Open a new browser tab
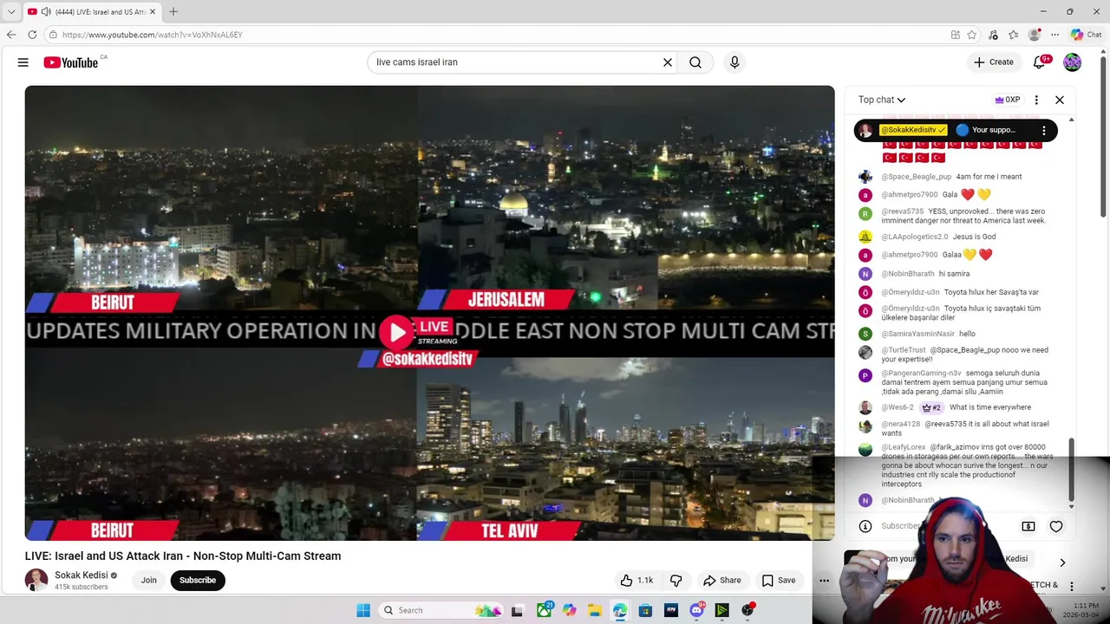The image size is (1110, 624). click(x=173, y=11)
